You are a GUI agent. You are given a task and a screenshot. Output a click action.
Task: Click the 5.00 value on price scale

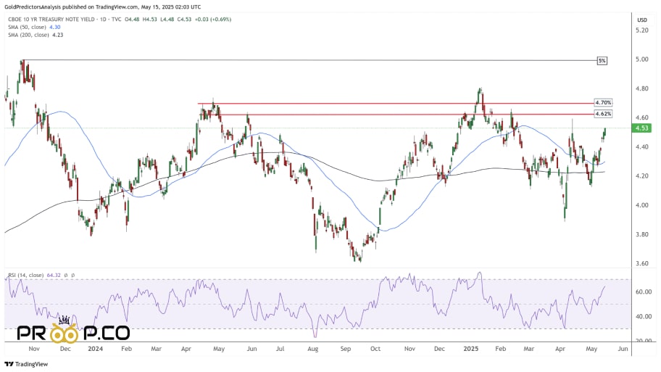coord(642,59)
